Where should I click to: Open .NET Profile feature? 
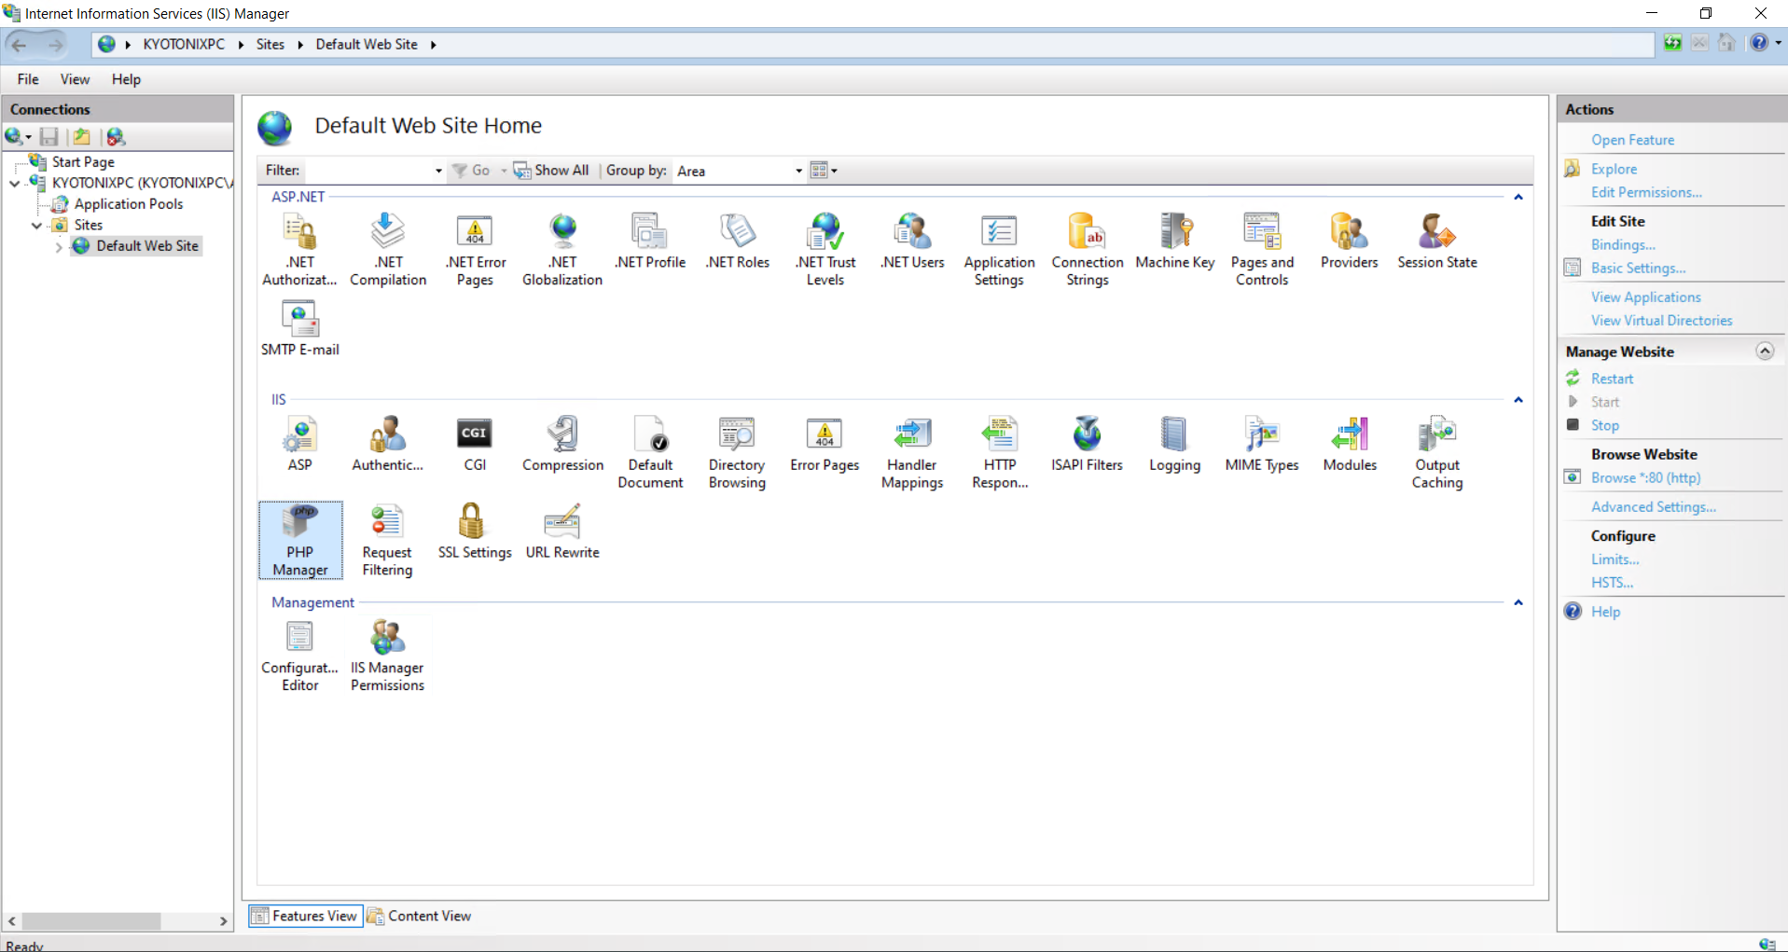650,241
